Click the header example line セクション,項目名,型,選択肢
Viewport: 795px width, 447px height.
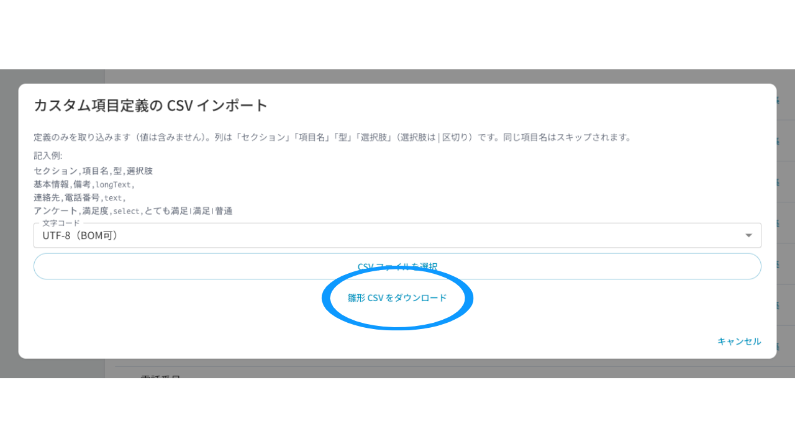(93, 171)
